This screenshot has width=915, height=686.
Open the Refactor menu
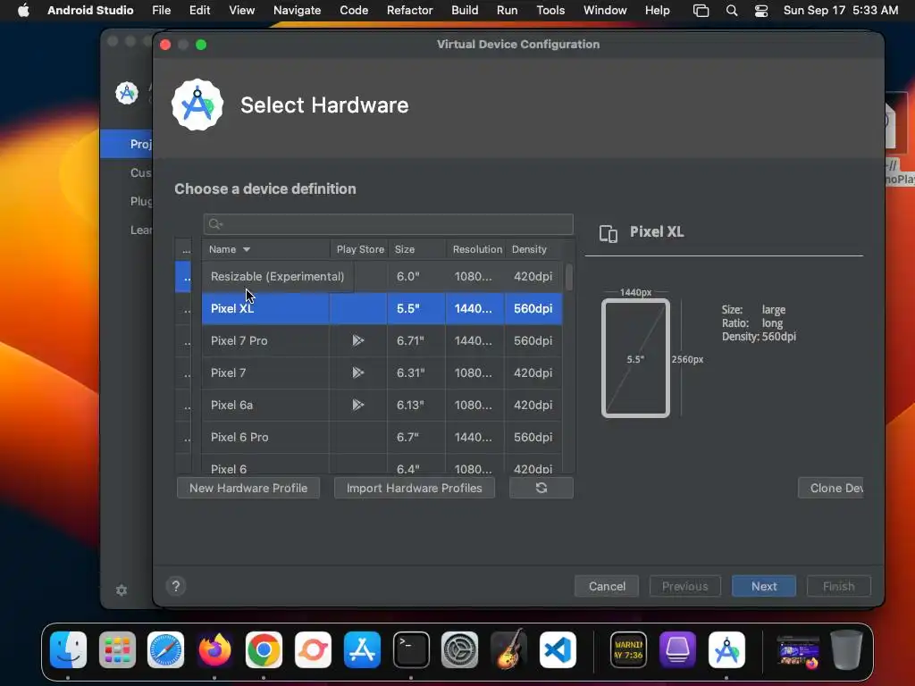tap(409, 10)
